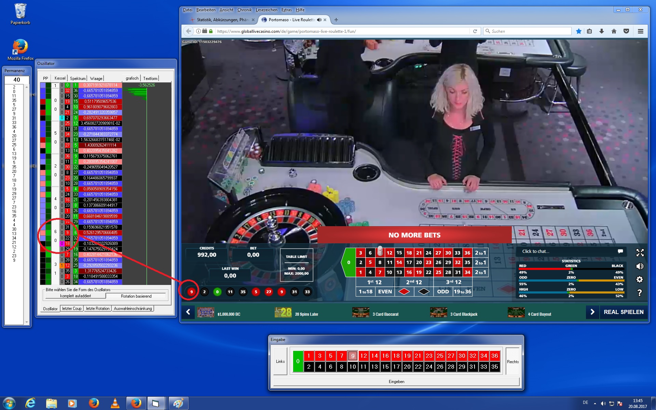Send chat message bubble icon
Screen dimensions: 656x410
coord(620,251)
